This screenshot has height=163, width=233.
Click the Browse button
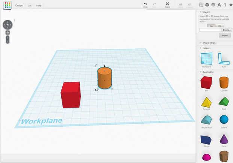pos(226,30)
